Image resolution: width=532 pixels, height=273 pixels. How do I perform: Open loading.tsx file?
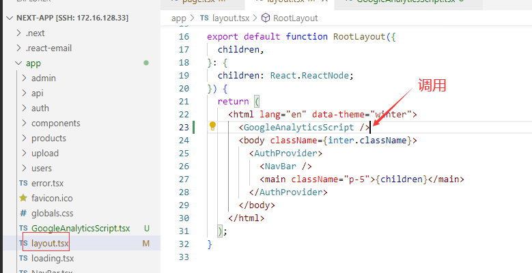53,259
